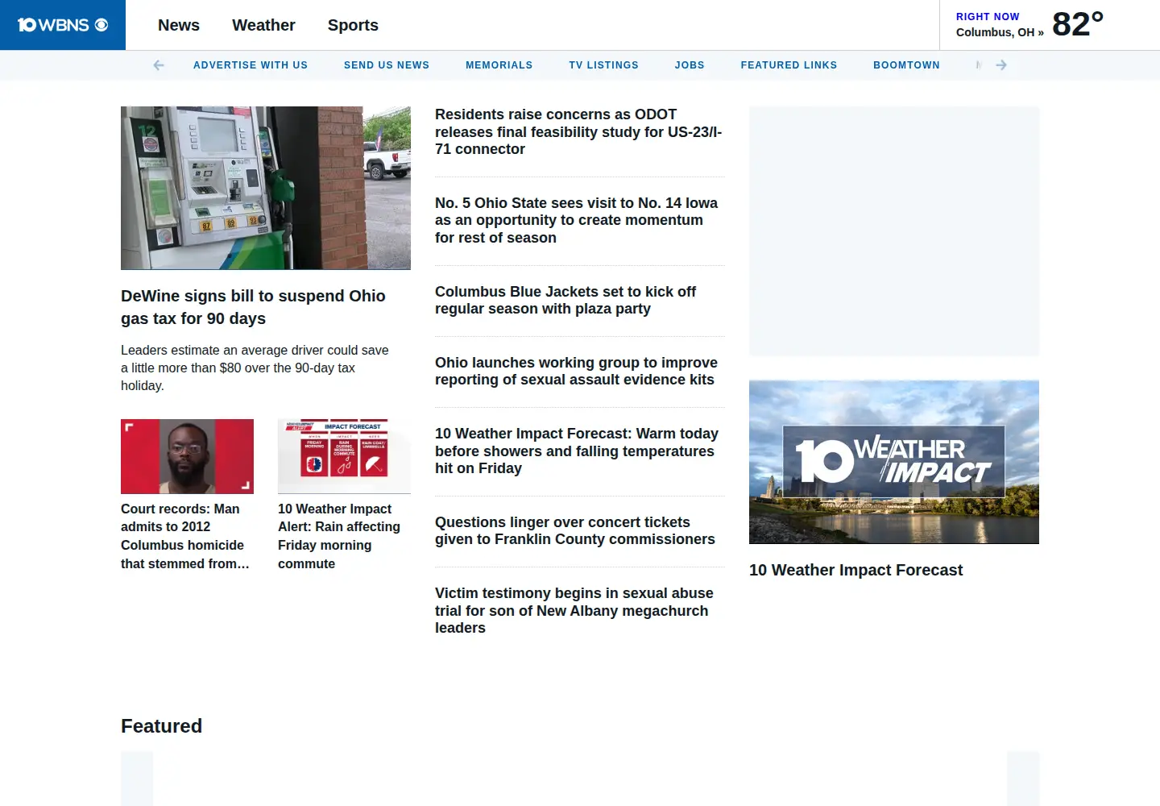Open the gas pump story image
1160x806 pixels.
coord(266,188)
